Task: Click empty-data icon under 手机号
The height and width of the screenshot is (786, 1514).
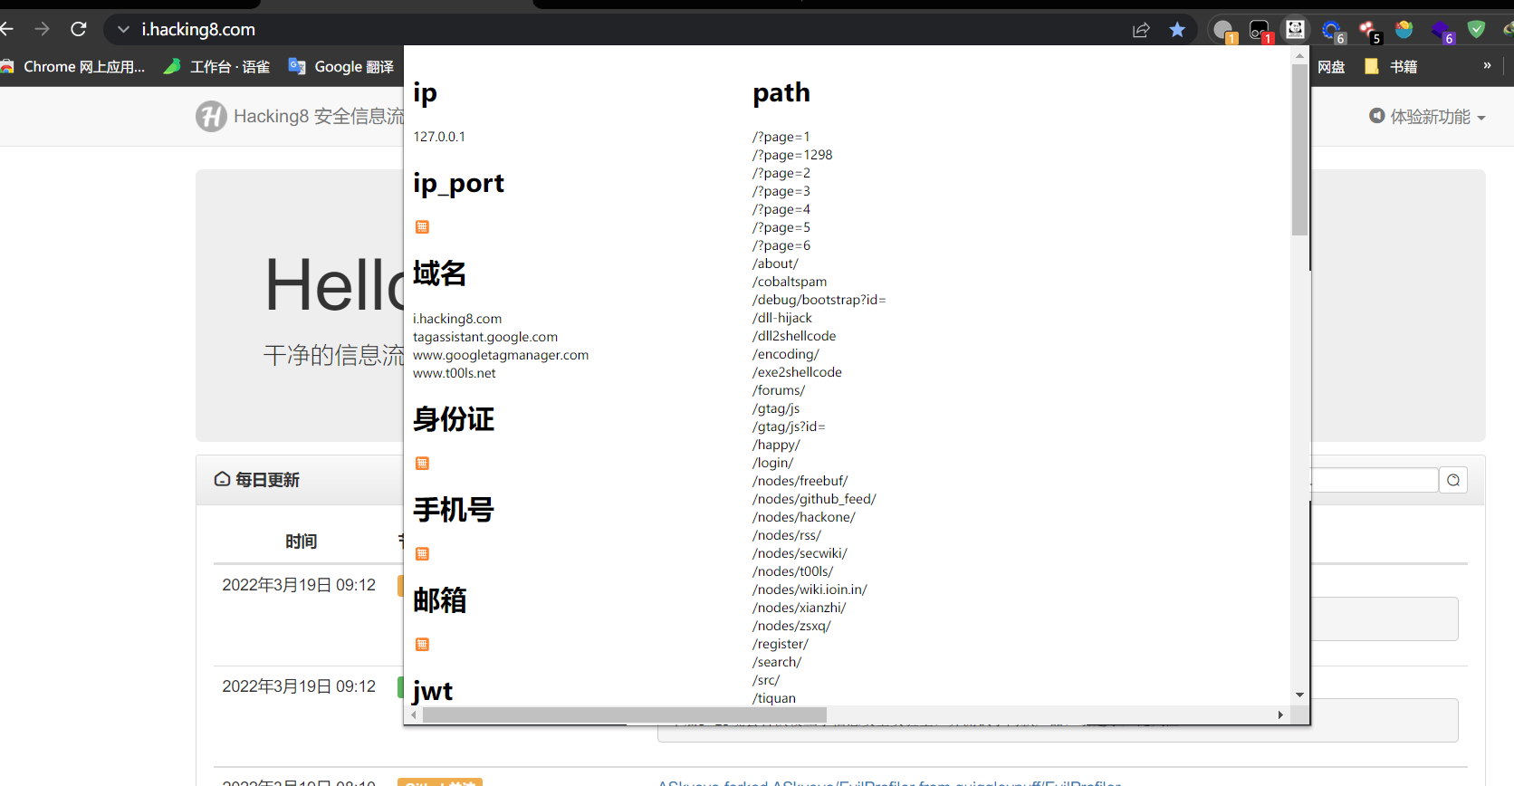Action: point(422,554)
